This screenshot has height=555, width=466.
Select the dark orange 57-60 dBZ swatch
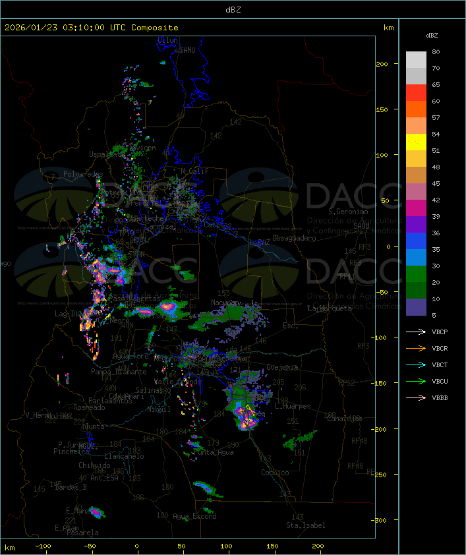416,109
